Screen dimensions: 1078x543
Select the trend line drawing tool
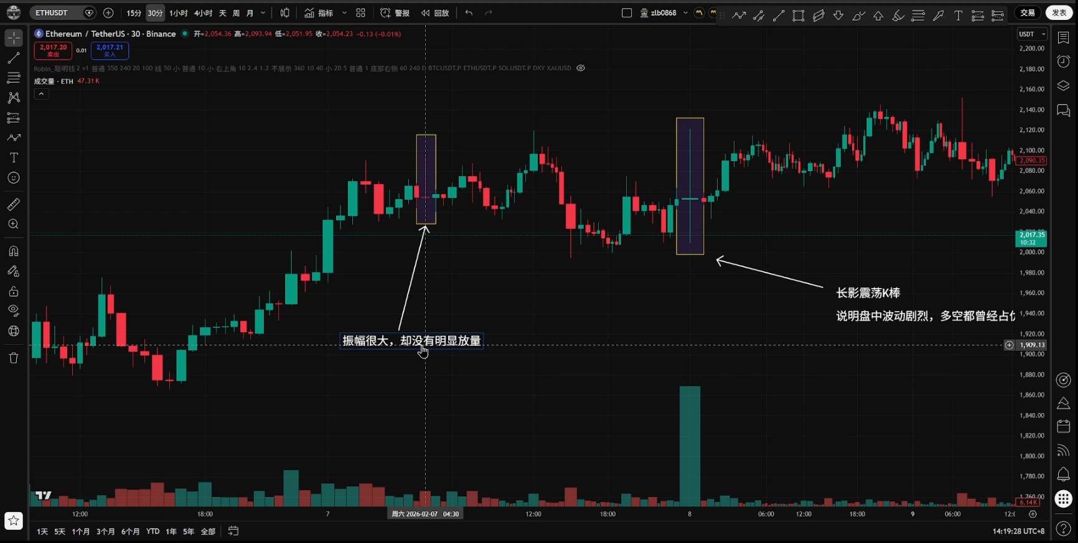coord(14,58)
